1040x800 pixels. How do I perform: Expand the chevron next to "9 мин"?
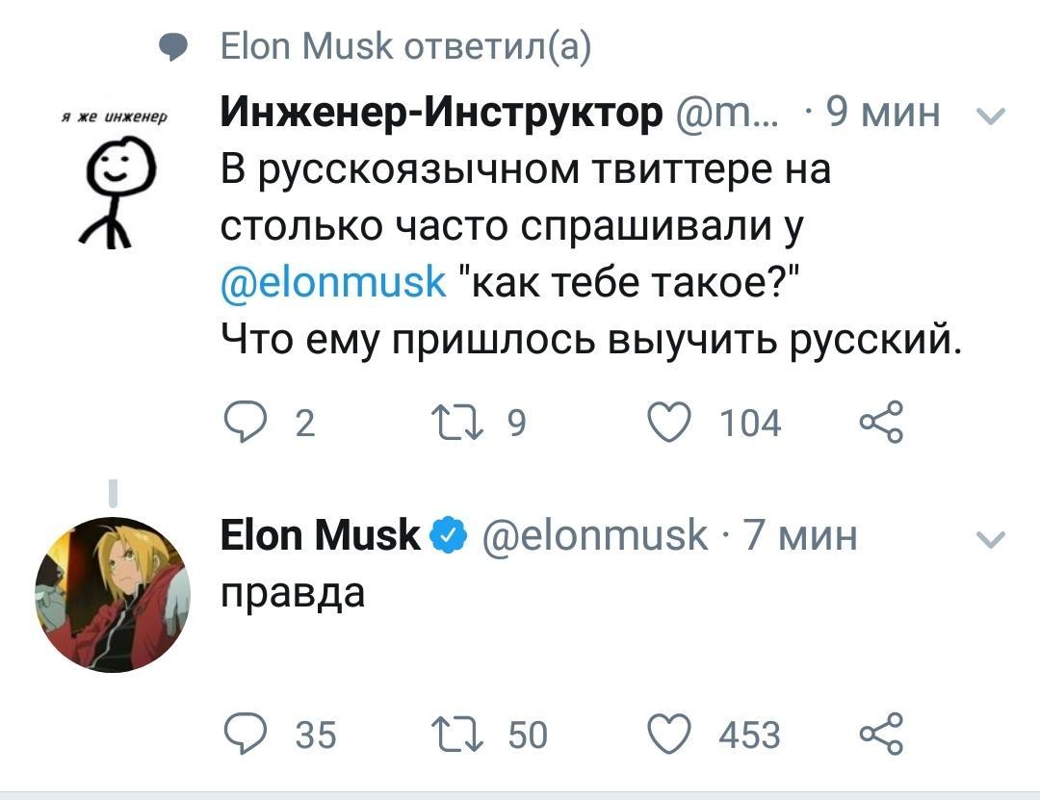pyautogui.click(x=991, y=113)
